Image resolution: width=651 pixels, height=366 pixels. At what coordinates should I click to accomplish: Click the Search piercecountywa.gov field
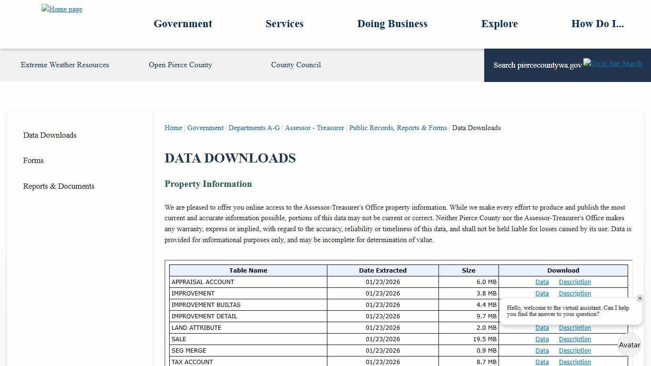click(538, 65)
